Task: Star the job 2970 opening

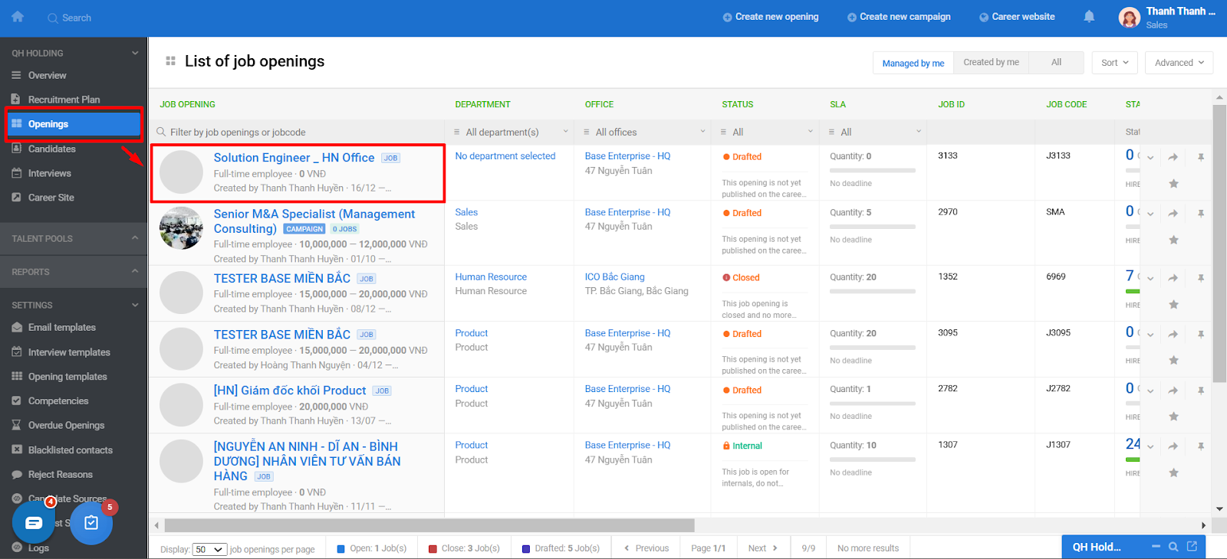Action: pos(1173,240)
